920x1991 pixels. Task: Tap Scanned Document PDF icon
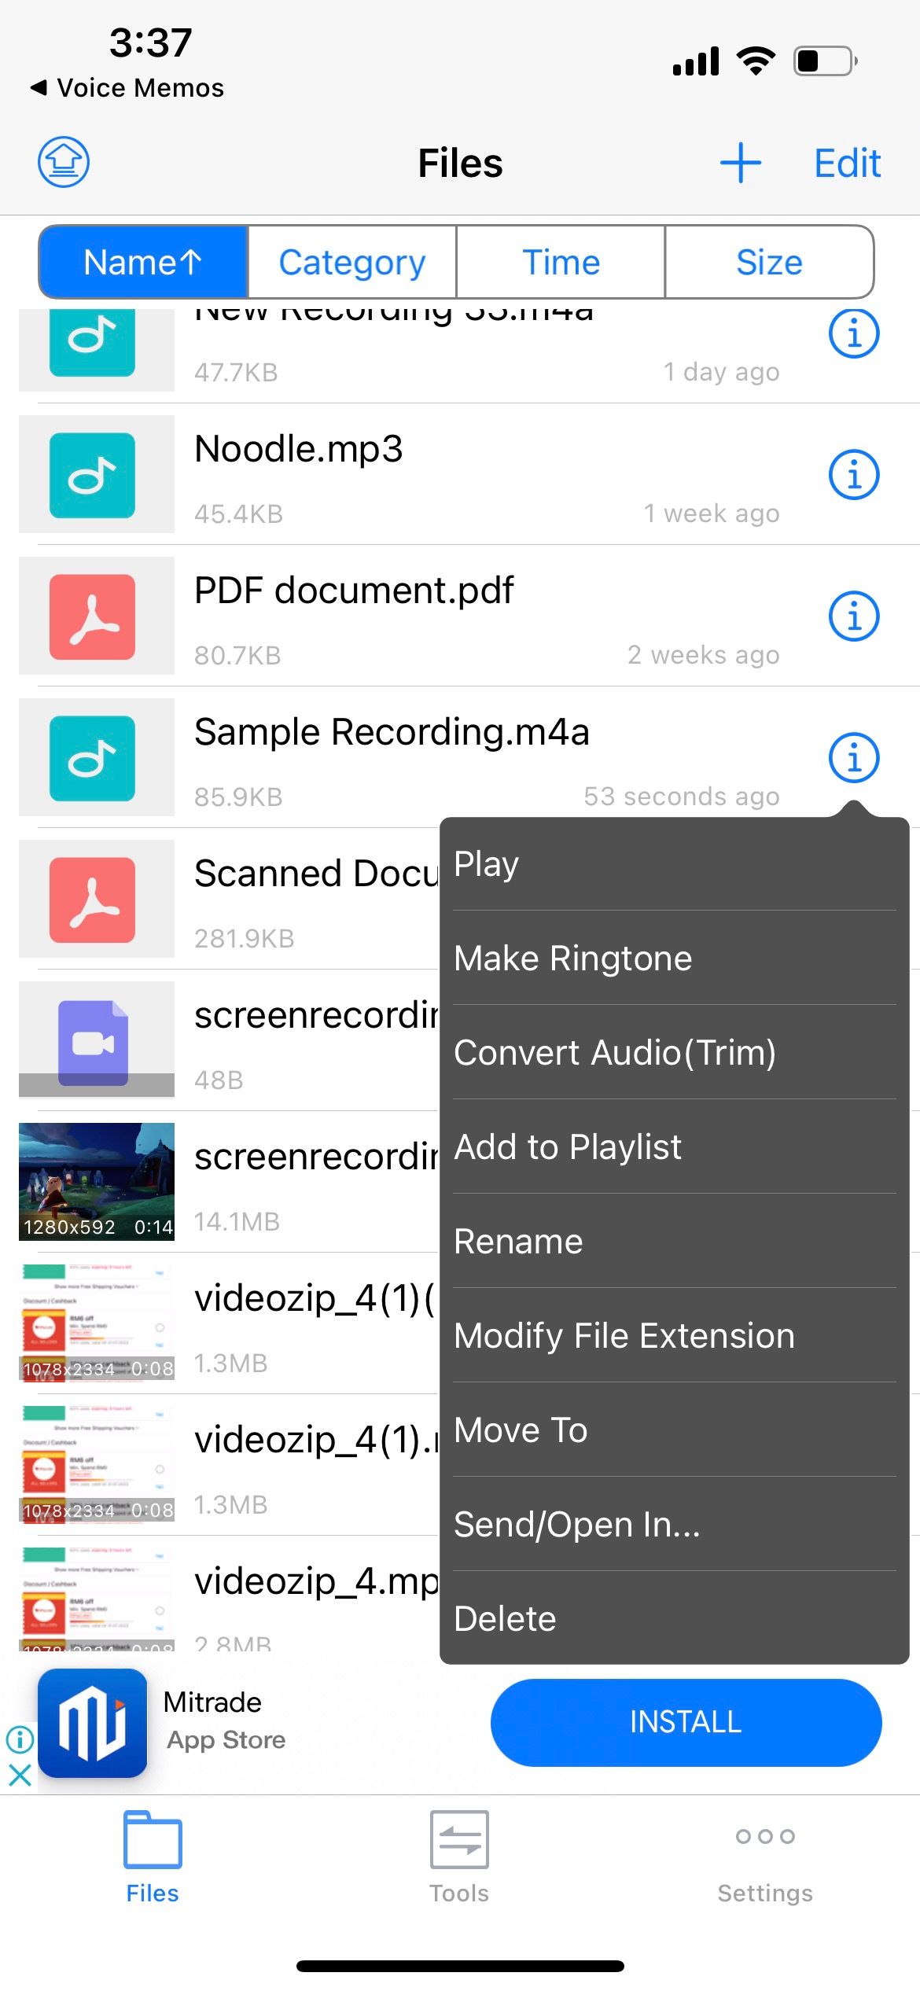93,900
